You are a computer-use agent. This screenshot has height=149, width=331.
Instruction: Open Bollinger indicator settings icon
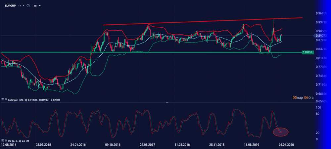coord(3,99)
